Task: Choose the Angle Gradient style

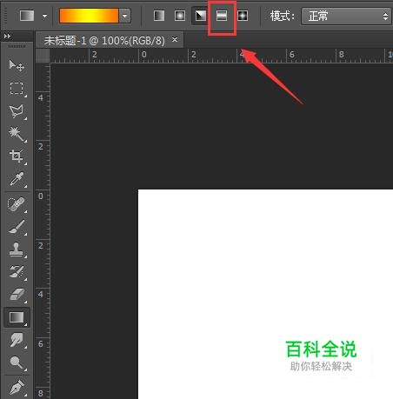Action: coord(201,16)
